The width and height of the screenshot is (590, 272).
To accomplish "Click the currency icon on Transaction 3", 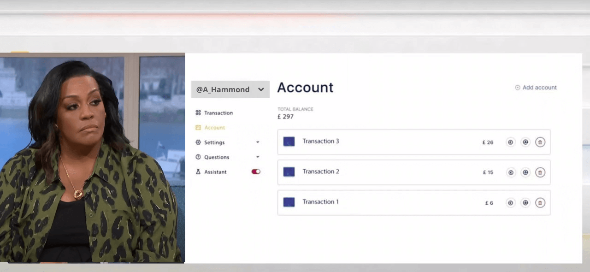I will pyautogui.click(x=510, y=142).
